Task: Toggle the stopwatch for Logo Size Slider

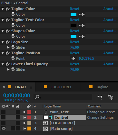Action: tap(13, 47)
